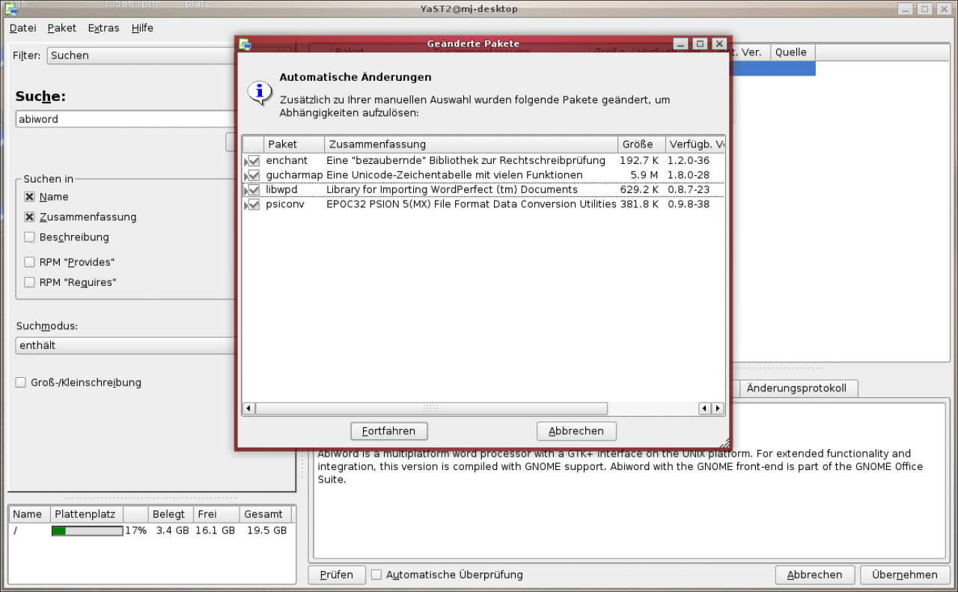The height and width of the screenshot is (592, 958).
Task: Toggle status checkbox of enchant package
Action: tap(254, 161)
